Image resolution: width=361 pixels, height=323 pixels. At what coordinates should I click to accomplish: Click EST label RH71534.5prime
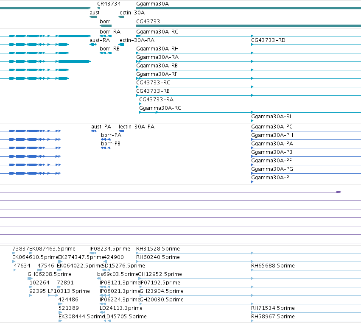pos(273,308)
